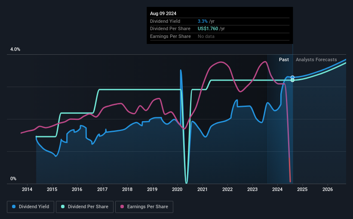Click the 2014 x-axis label
This screenshot has height=219, width=353.
(x=27, y=189)
